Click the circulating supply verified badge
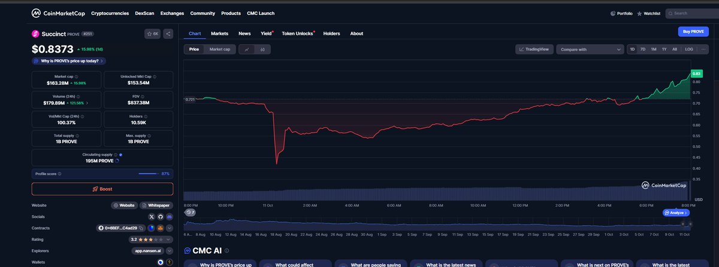Image resolution: width=719 pixels, height=267 pixels. tap(120, 155)
